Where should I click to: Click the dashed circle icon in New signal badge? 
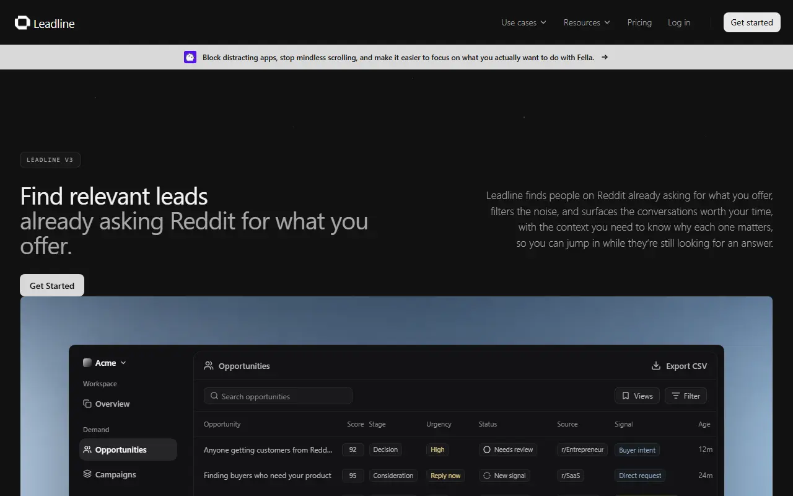point(487,476)
